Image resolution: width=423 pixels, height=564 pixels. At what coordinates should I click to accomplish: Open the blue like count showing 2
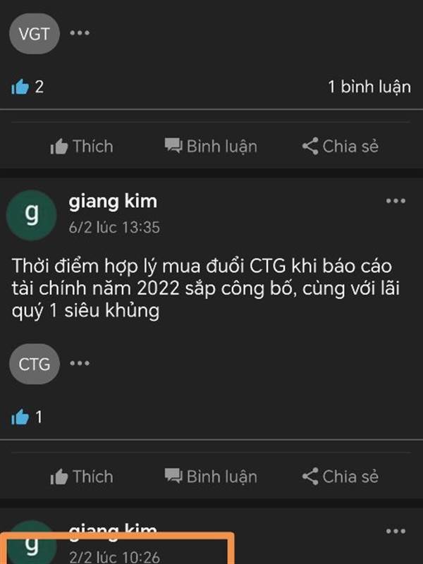[27, 87]
